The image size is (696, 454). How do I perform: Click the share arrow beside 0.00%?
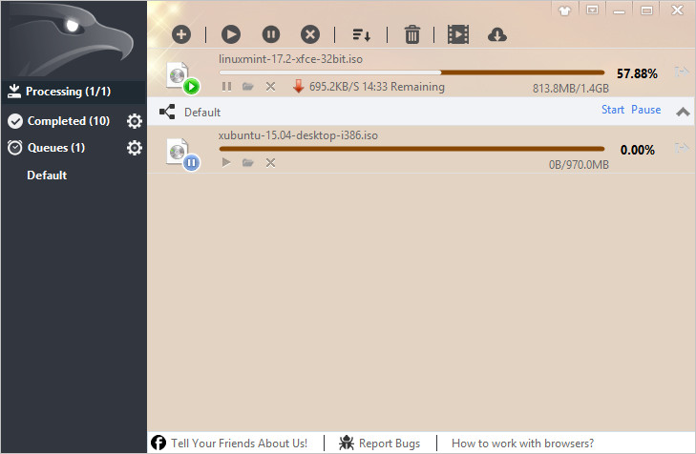click(x=682, y=148)
